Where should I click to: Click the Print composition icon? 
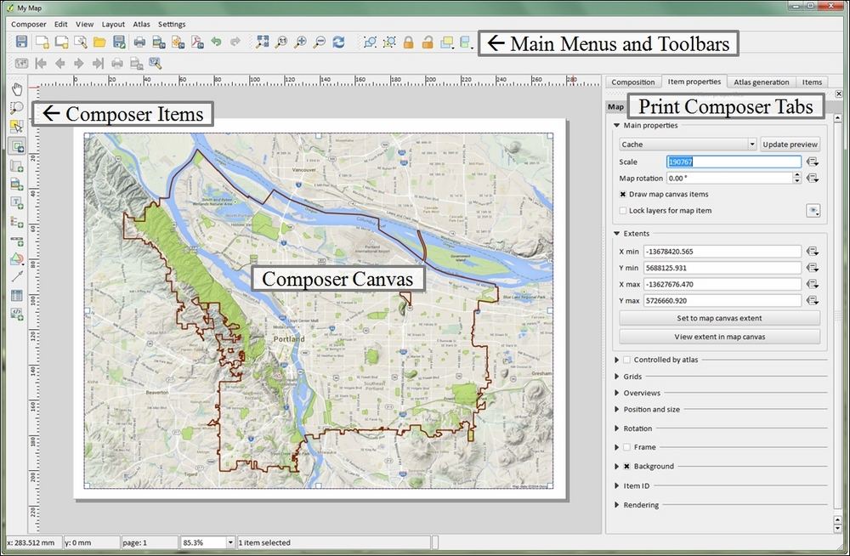pyautogui.click(x=142, y=42)
